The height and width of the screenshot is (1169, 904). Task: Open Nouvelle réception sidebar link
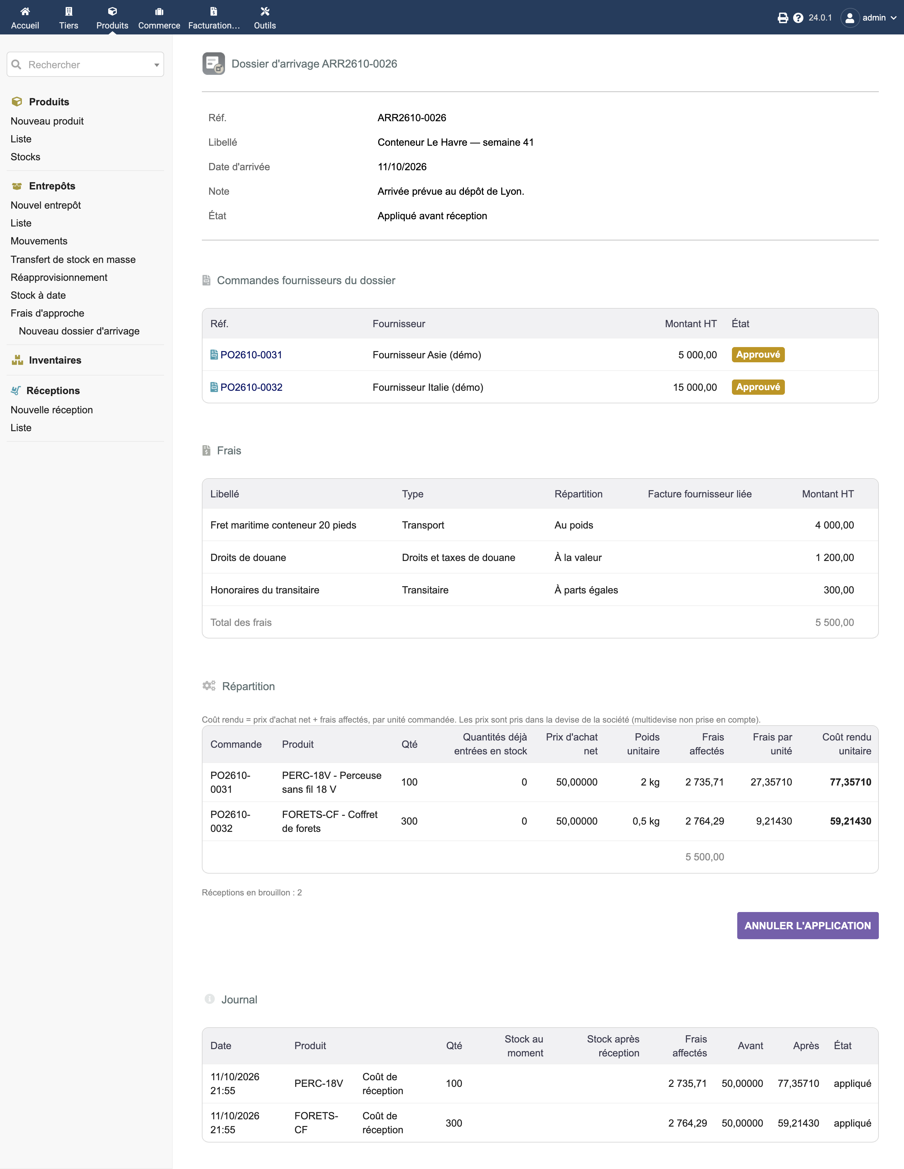[x=52, y=410]
